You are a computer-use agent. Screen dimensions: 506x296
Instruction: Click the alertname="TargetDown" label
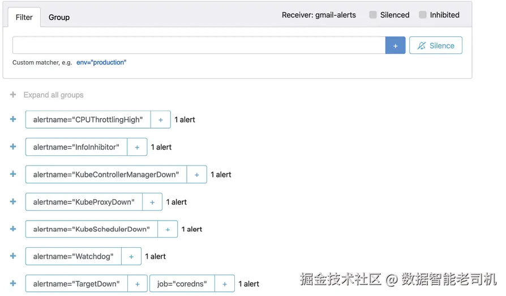click(x=76, y=284)
